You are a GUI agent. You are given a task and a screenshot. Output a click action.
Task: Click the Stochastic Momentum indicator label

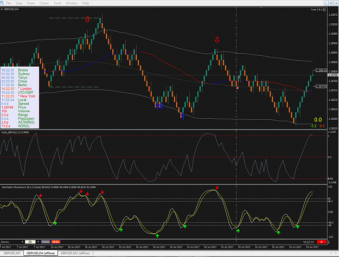[49, 187]
